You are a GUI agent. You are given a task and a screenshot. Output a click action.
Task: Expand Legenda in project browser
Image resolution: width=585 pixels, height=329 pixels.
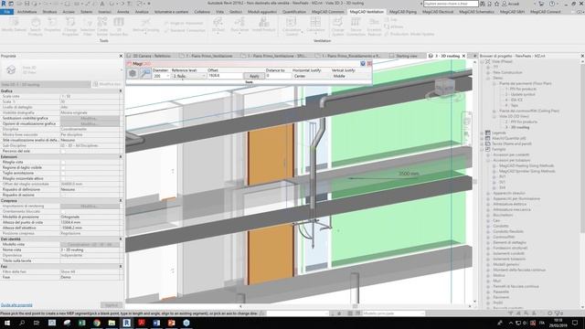pos(482,133)
